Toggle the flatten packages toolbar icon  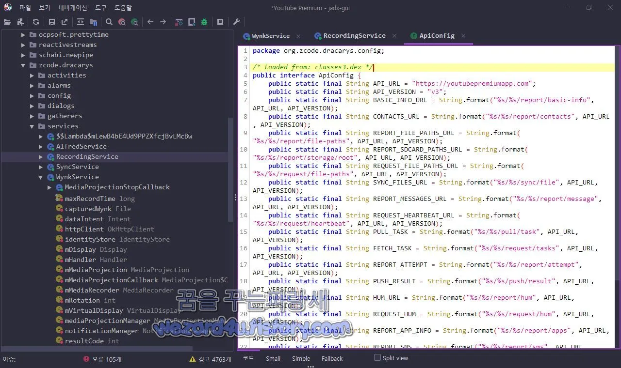coord(93,22)
